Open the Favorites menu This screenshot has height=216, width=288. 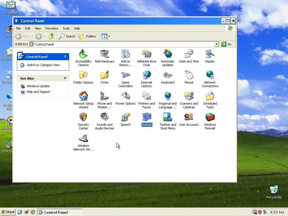(x=52, y=28)
